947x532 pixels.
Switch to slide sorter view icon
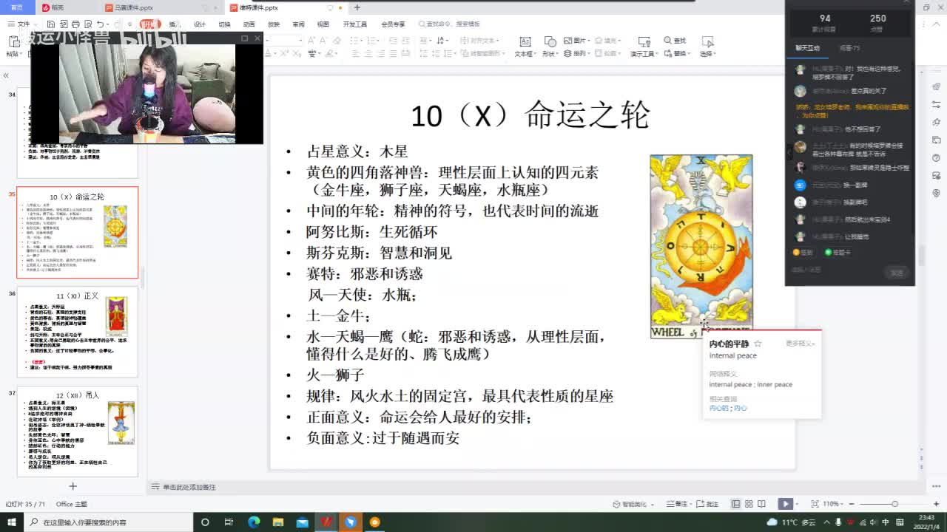(749, 504)
